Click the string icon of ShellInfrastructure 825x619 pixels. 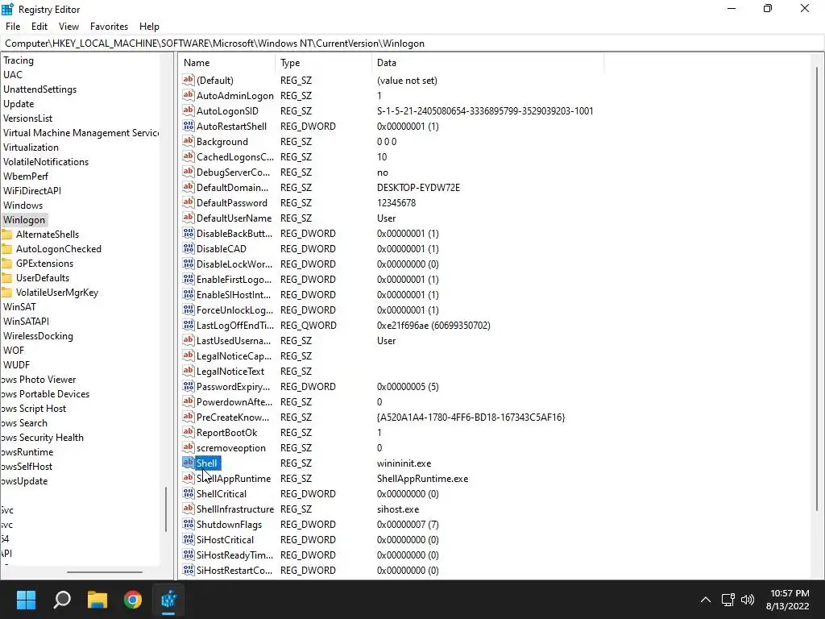(x=189, y=509)
